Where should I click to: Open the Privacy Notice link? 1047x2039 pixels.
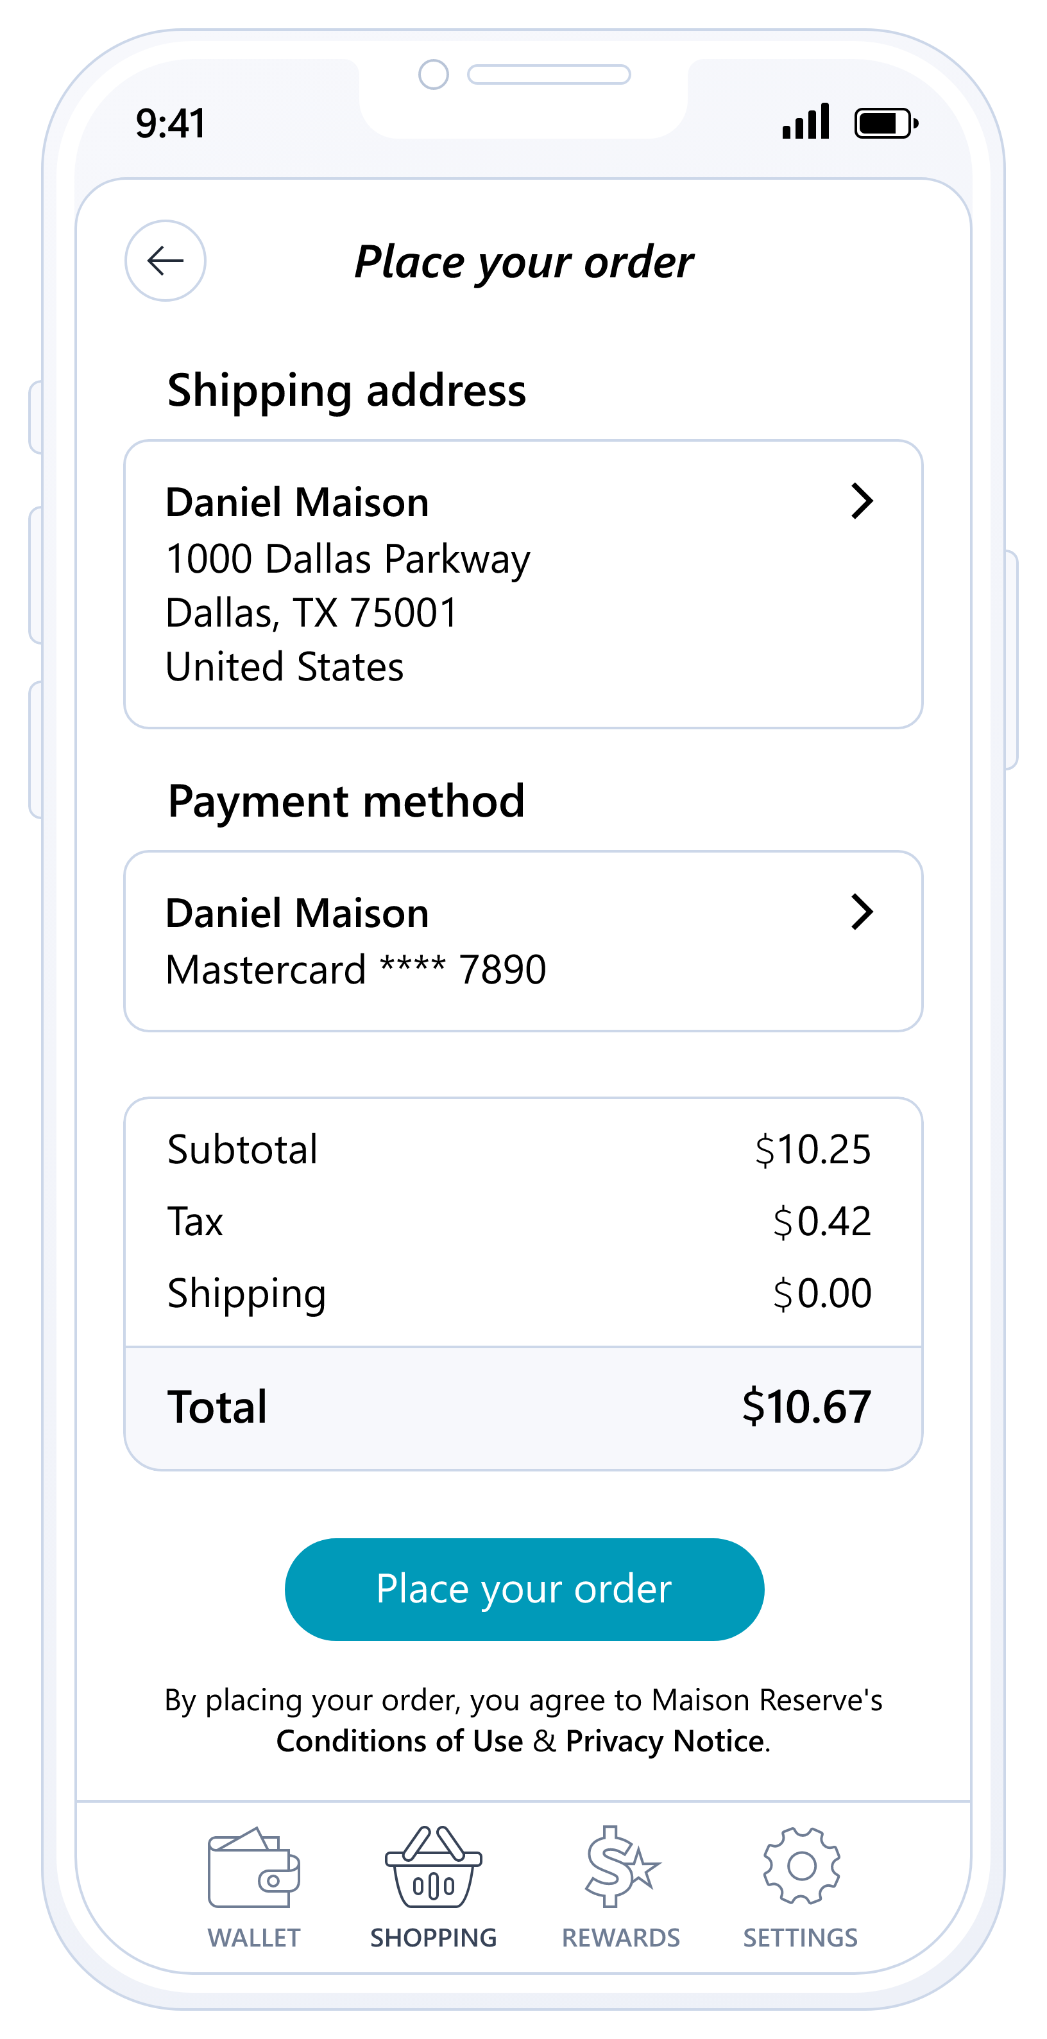click(x=664, y=1741)
